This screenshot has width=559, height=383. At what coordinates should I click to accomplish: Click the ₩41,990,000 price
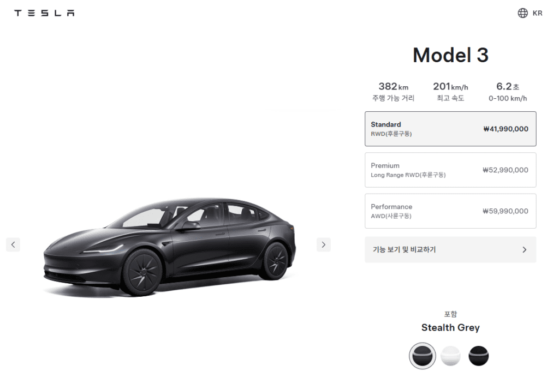click(506, 129)
